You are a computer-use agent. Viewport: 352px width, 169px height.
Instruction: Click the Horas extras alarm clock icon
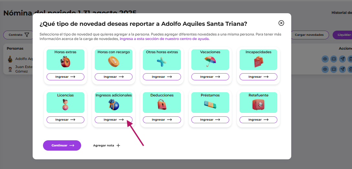pos(65,62)
